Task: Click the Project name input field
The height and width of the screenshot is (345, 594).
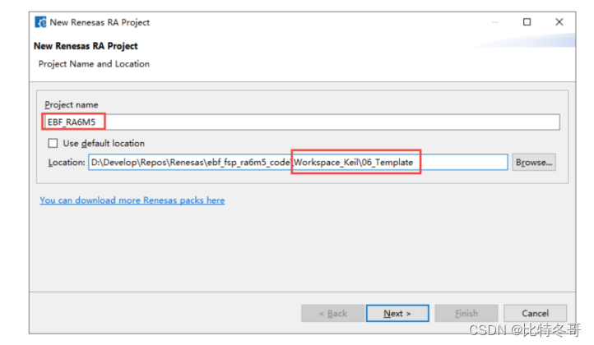Action: (x=302, y=122)
